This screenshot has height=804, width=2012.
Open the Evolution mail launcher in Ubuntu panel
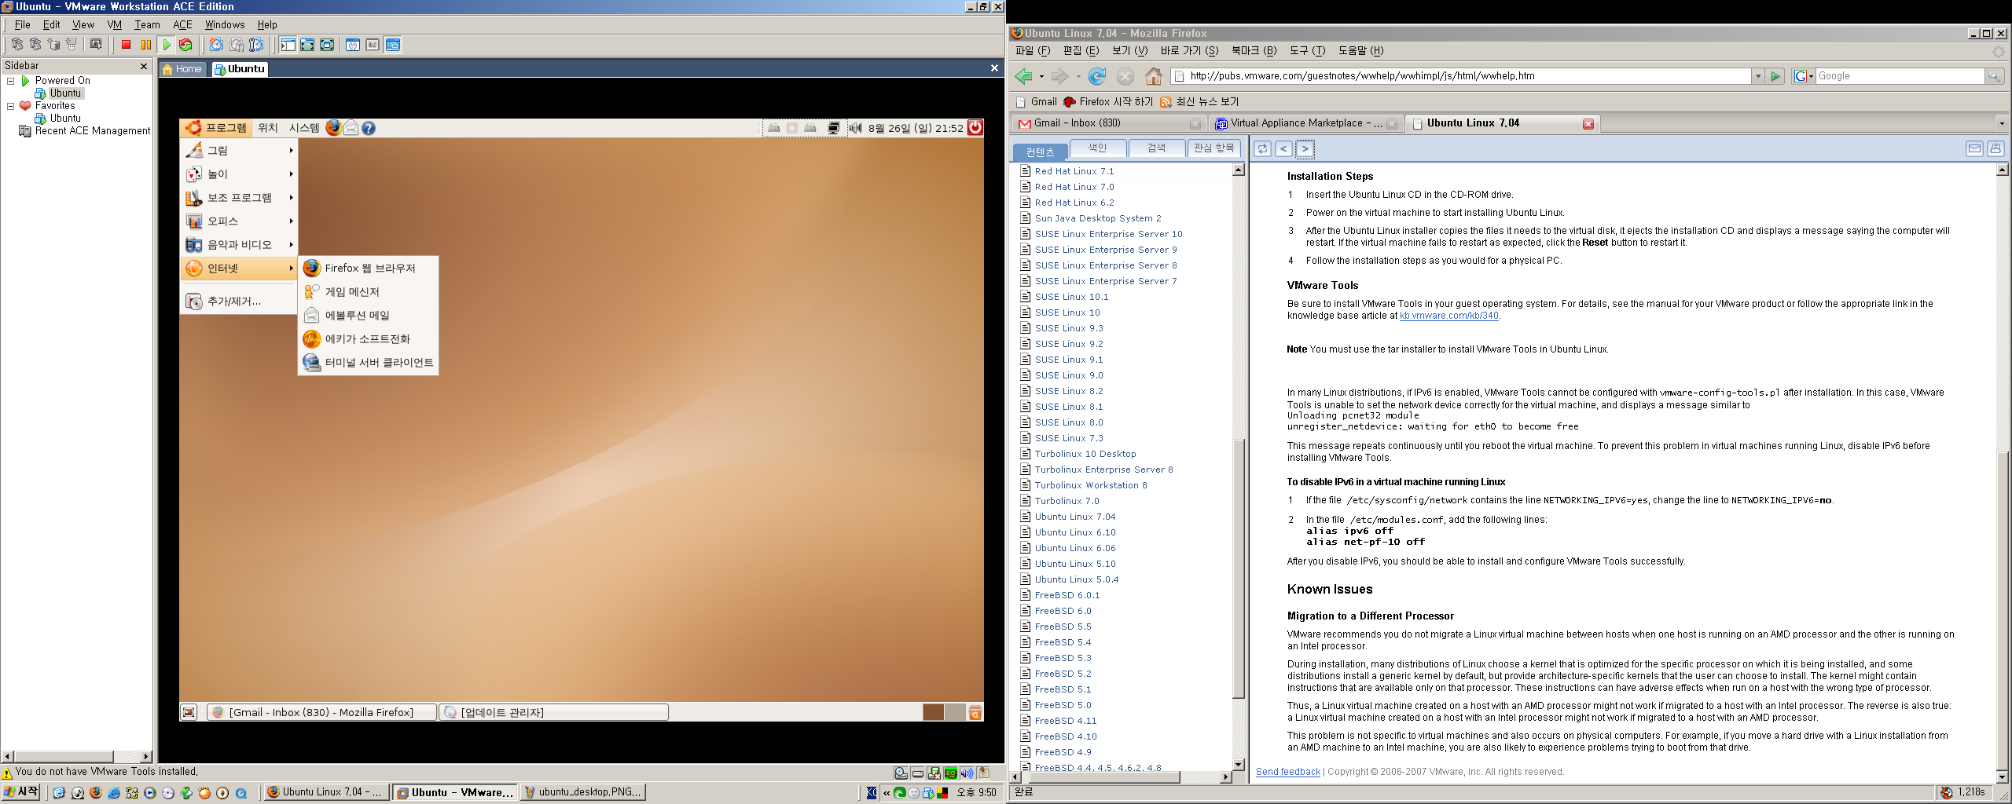(351, 128)
